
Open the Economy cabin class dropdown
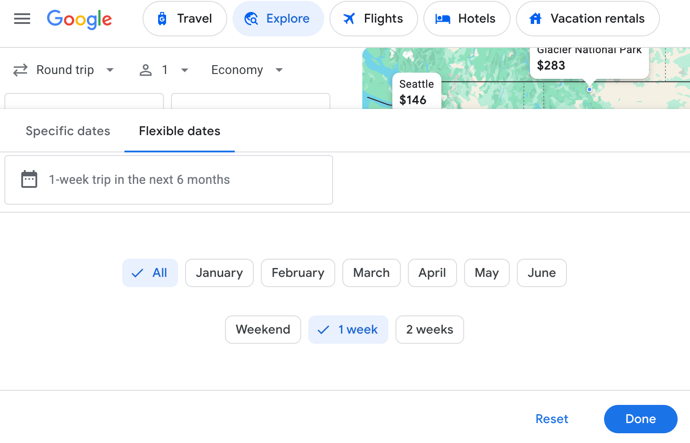coord(247,70)
